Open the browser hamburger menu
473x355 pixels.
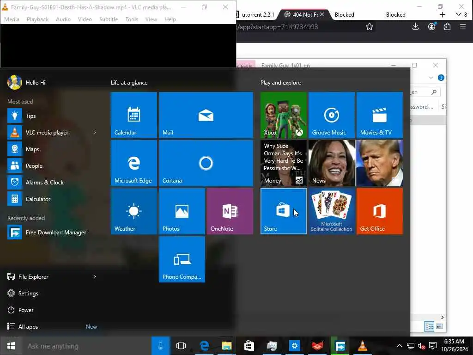(463, 27)
